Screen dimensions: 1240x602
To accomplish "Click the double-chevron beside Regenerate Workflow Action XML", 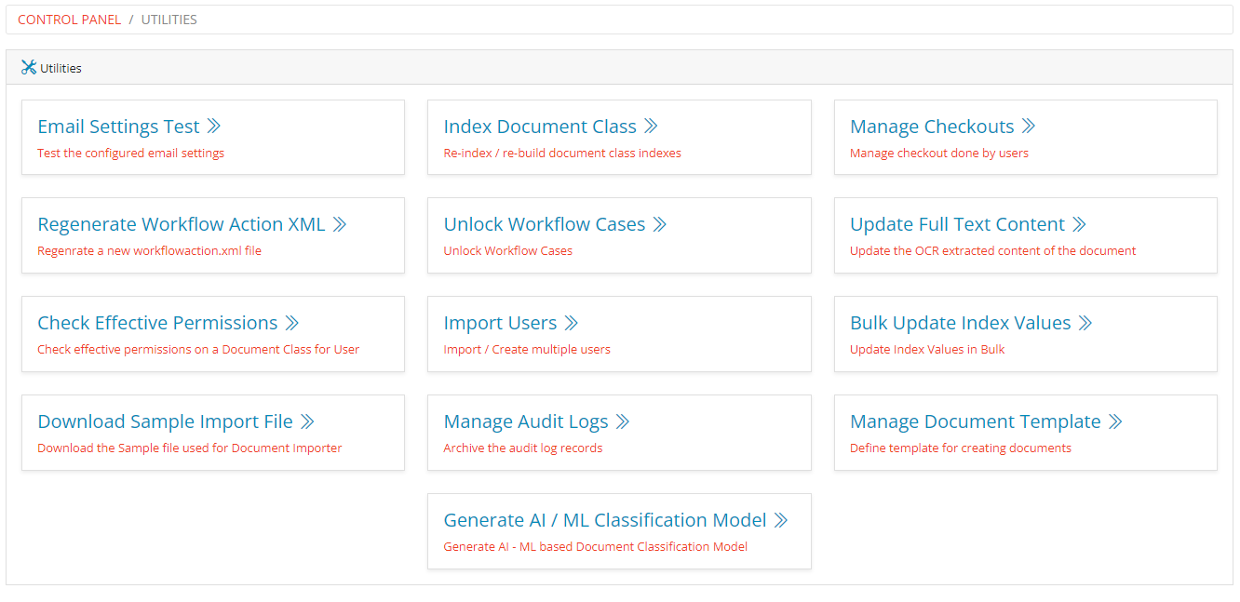I will pos(340,224).
